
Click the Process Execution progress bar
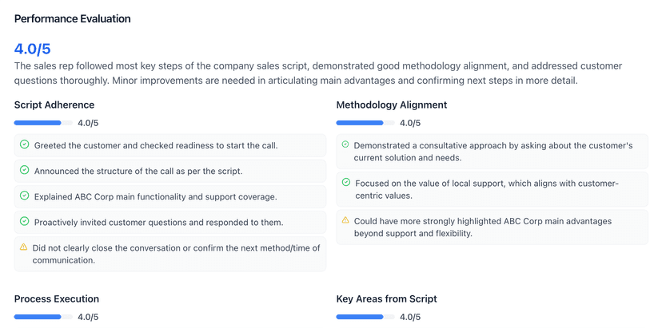[x=43, y=317]
